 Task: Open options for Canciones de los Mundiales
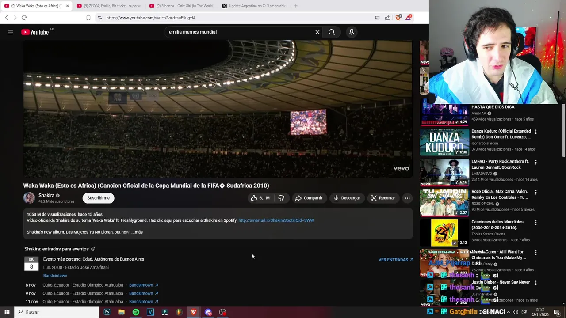click(536, 223)
